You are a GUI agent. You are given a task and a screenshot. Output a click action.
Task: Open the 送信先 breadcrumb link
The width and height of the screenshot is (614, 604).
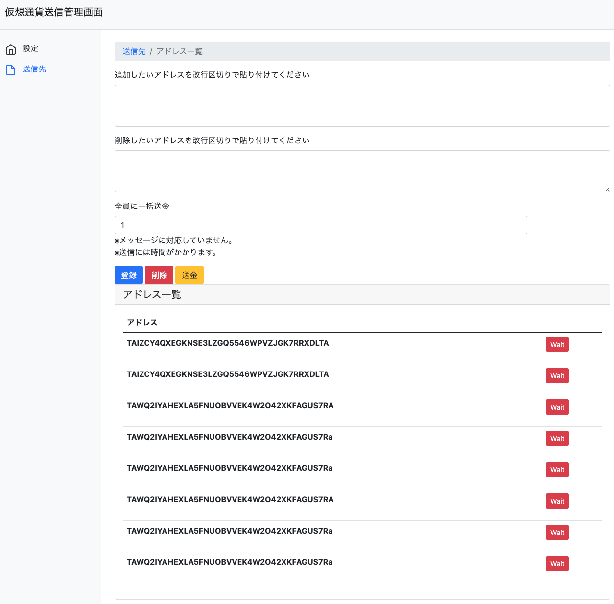[x=134, y=51]
